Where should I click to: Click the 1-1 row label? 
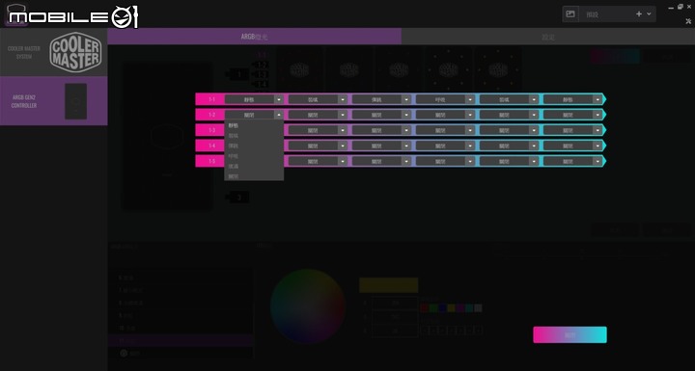[x=211, y=99]
